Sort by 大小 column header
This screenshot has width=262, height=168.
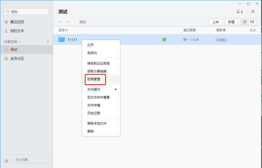click(x=252, y=30)
